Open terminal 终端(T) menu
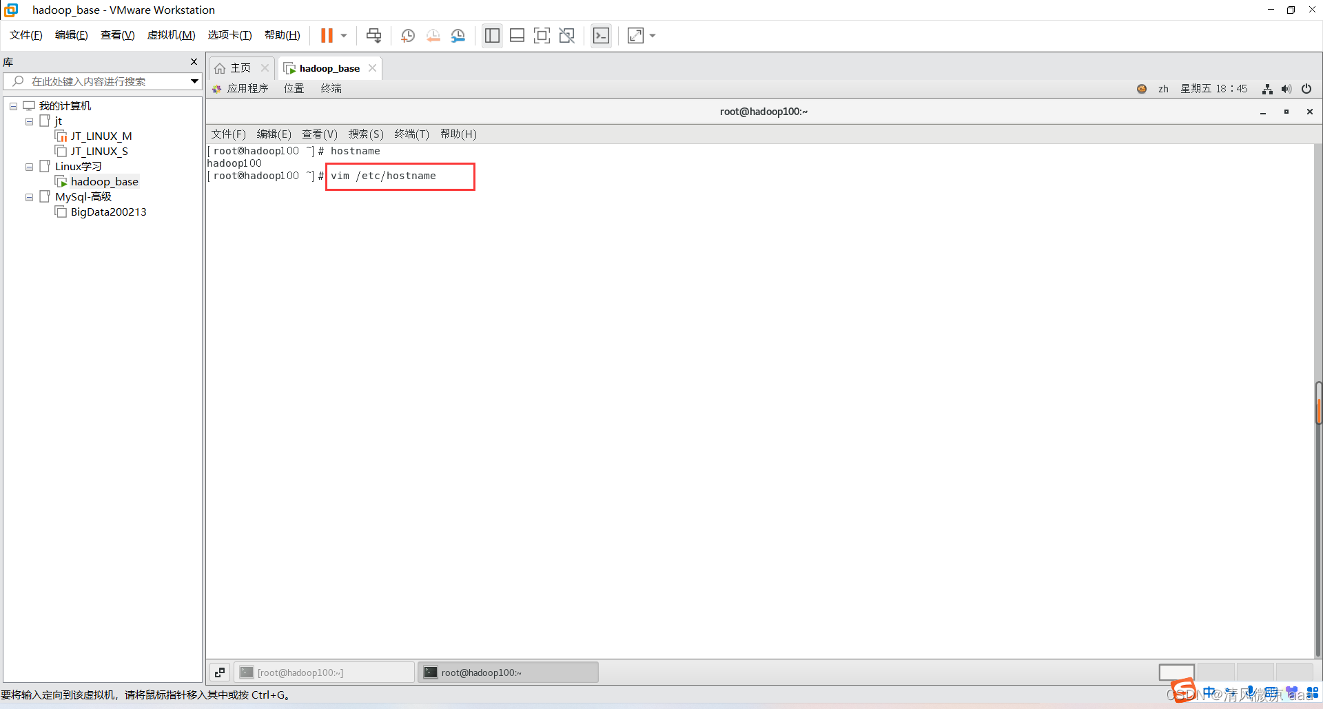 coord(412,134)
